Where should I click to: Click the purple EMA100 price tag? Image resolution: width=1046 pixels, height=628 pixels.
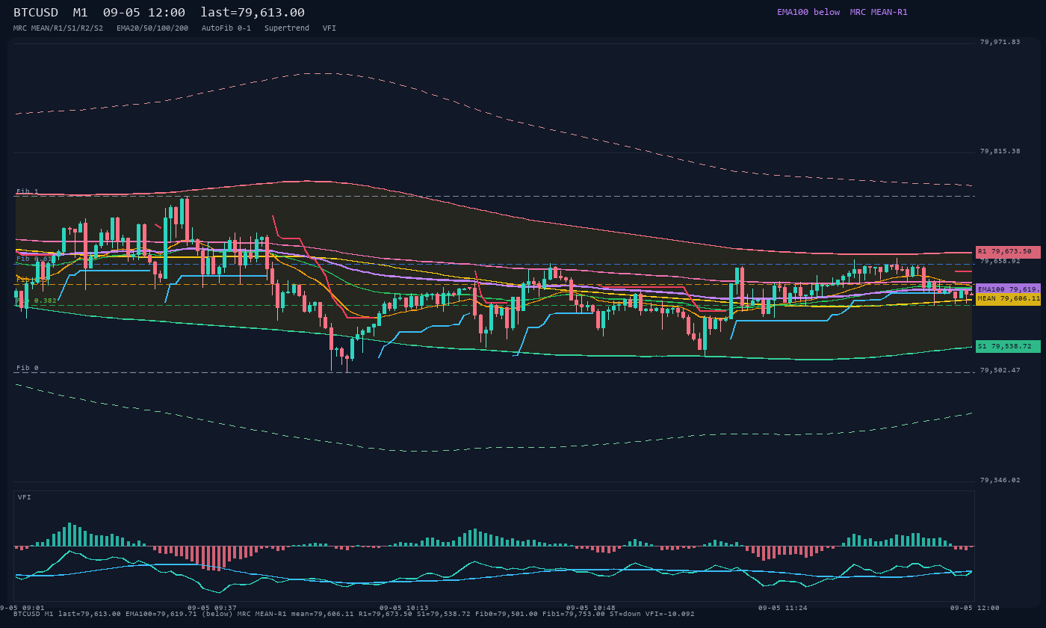[x=1008, y=289]
